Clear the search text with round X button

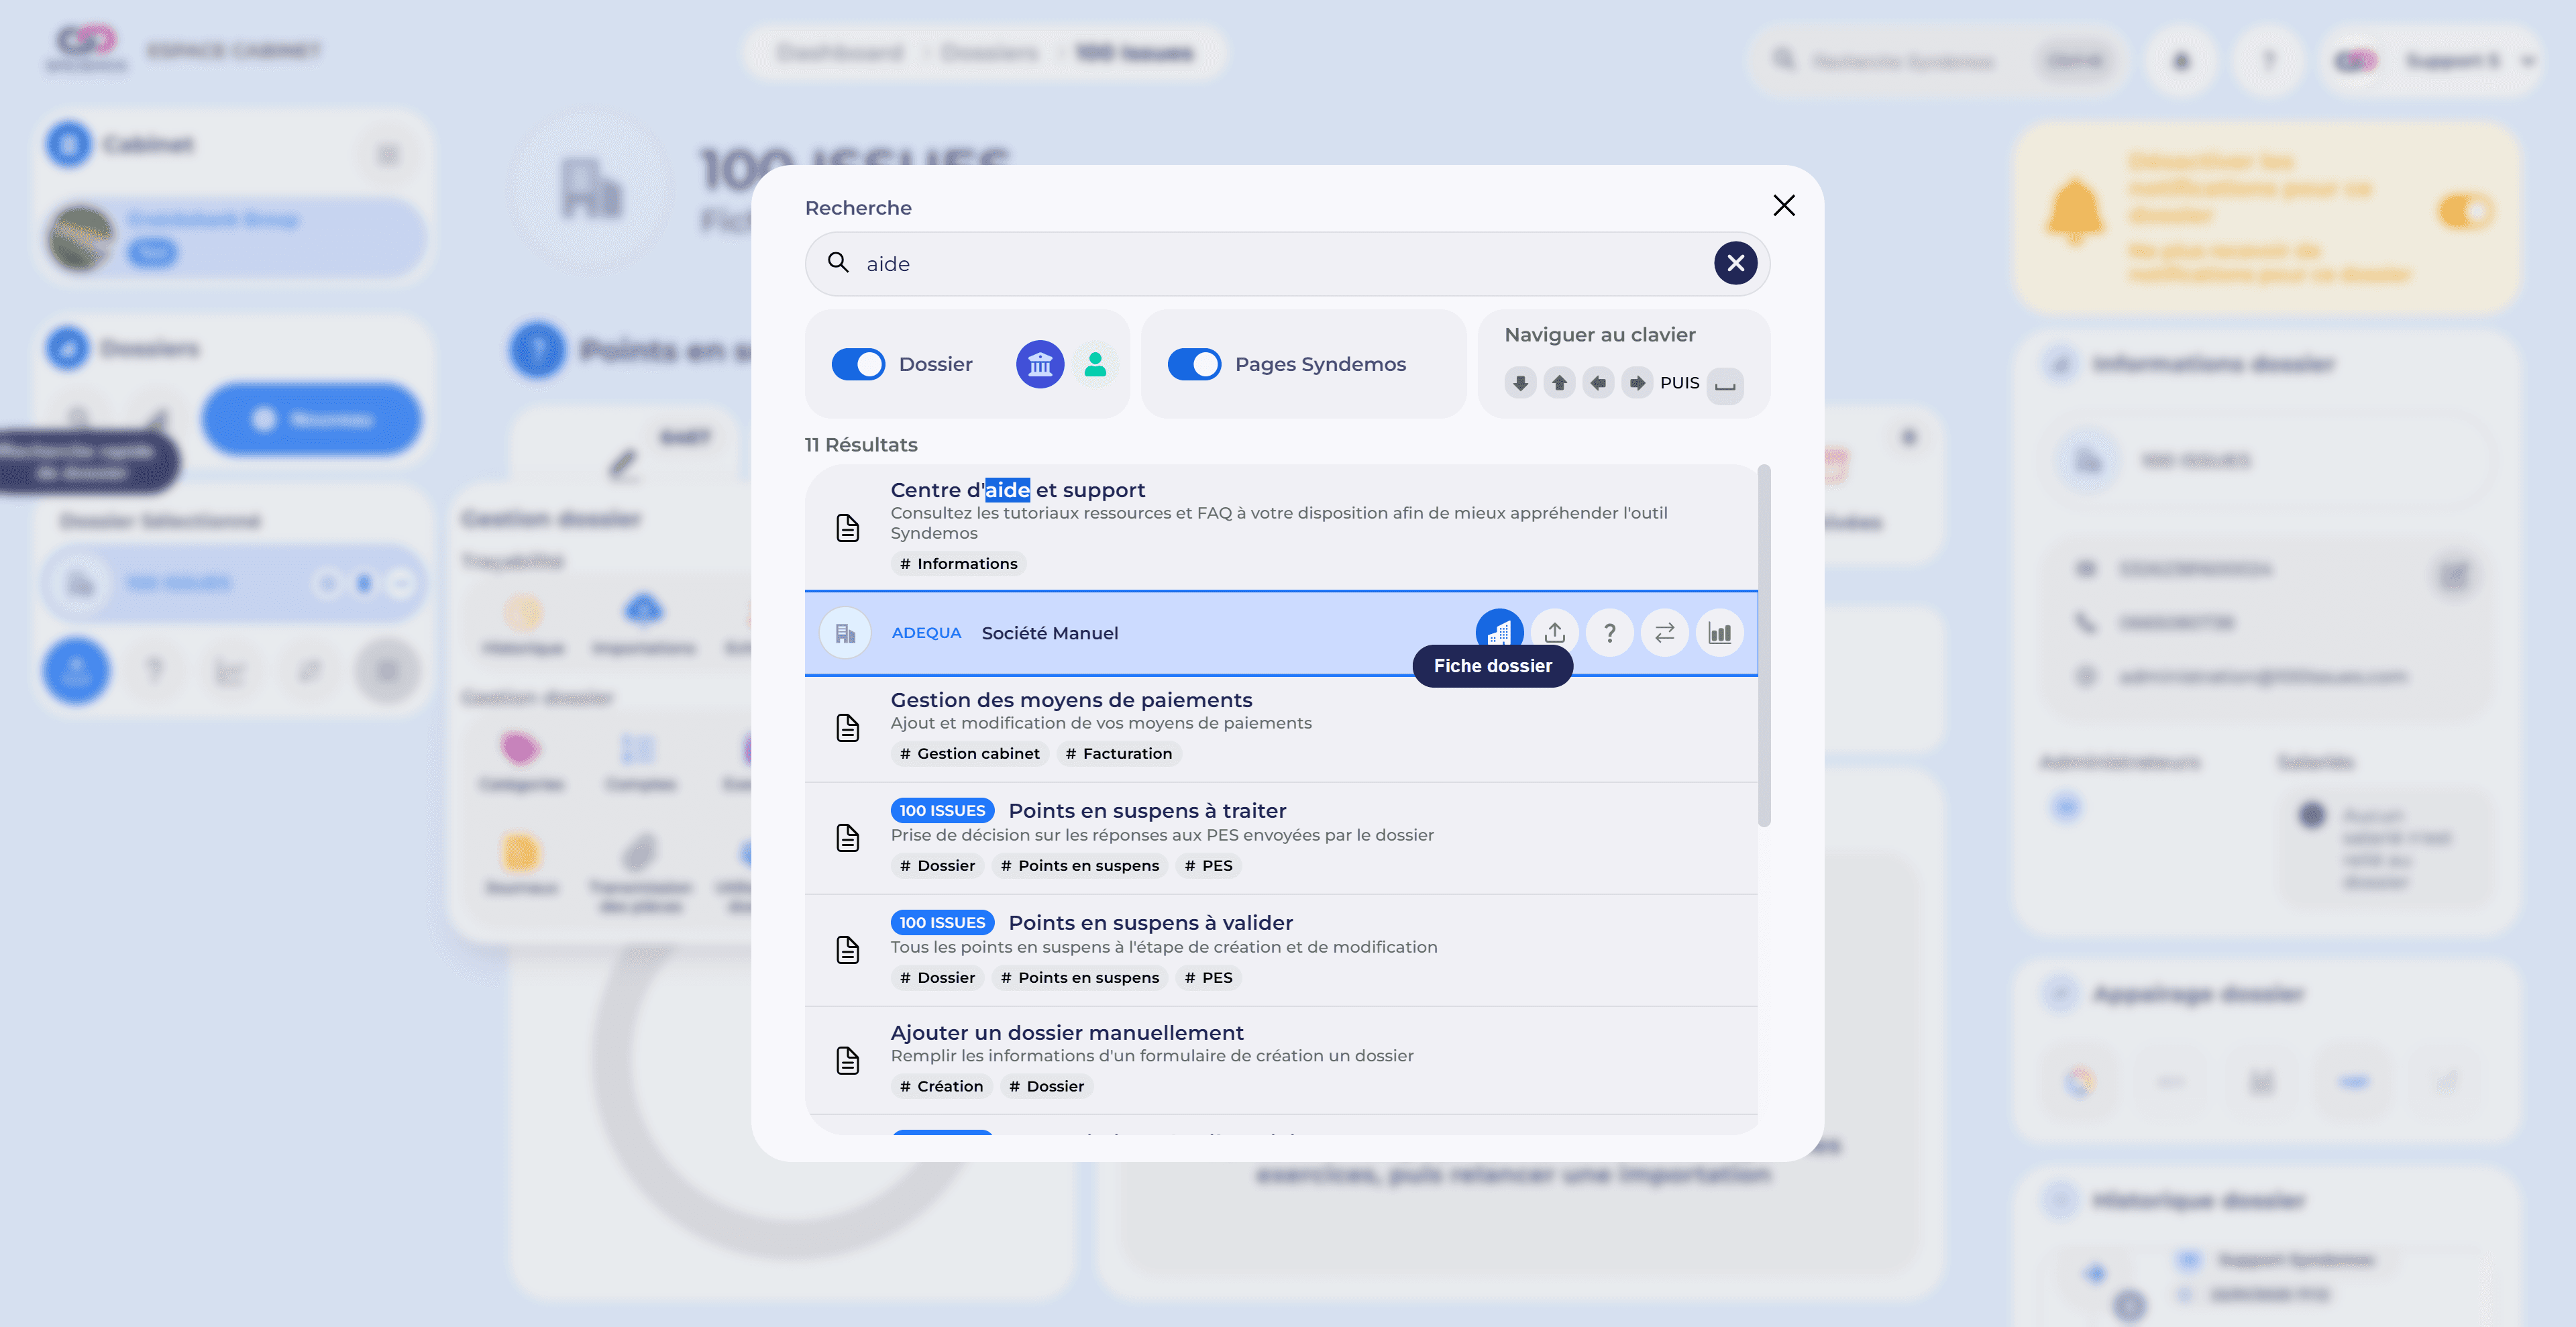(1735, 263)
